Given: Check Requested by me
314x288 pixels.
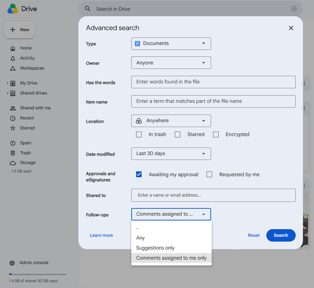Looking at the screenshot, I should (209, 174).
